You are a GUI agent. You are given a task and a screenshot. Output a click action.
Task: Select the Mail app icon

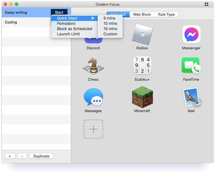tap(192, 97)
